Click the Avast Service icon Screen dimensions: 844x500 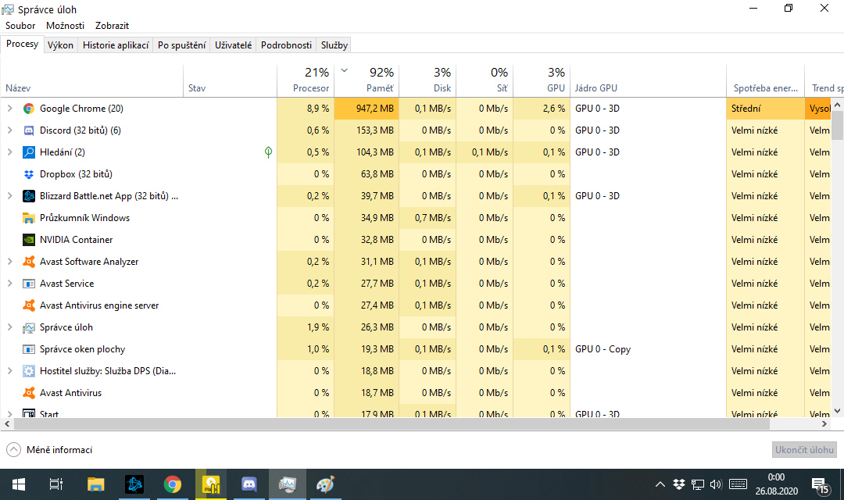coord(29,284)
